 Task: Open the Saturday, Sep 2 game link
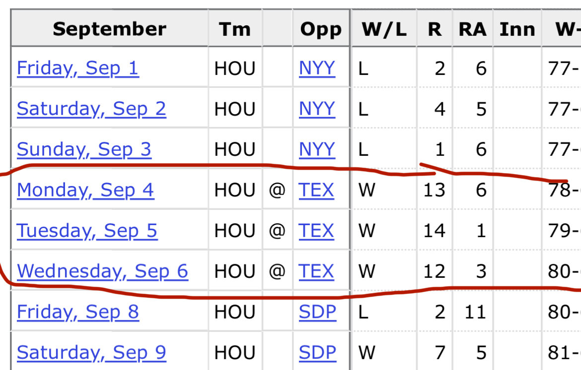[x=91, y=109]
